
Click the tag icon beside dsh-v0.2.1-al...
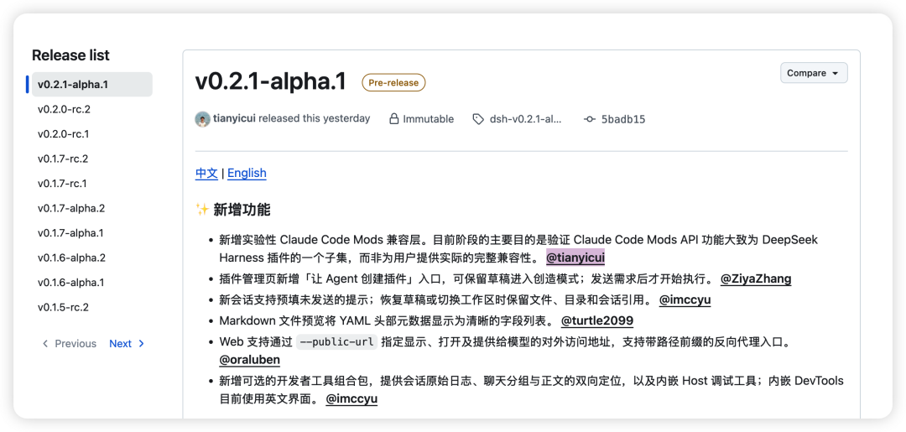[478, 119]
